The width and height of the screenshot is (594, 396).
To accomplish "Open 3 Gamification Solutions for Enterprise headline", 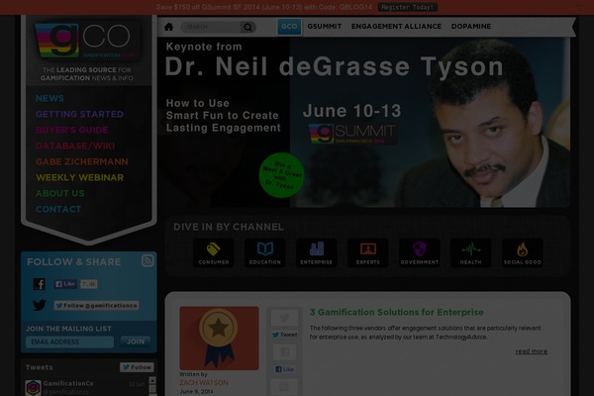I will tap(397, 312).
